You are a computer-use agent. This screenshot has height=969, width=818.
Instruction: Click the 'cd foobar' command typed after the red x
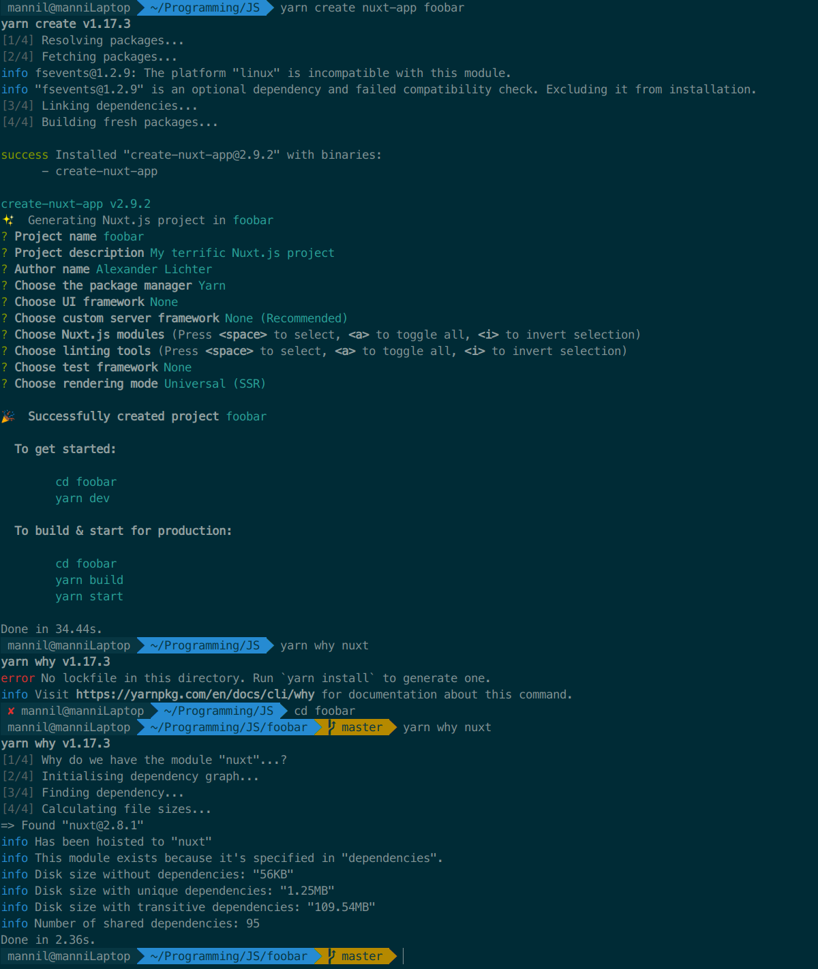[324, 711]
